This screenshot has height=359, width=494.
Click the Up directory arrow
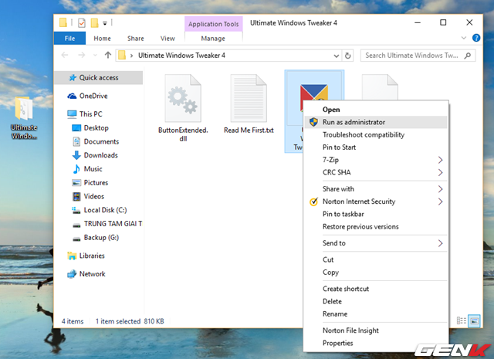pyautogui.click(x=108, y=55)
